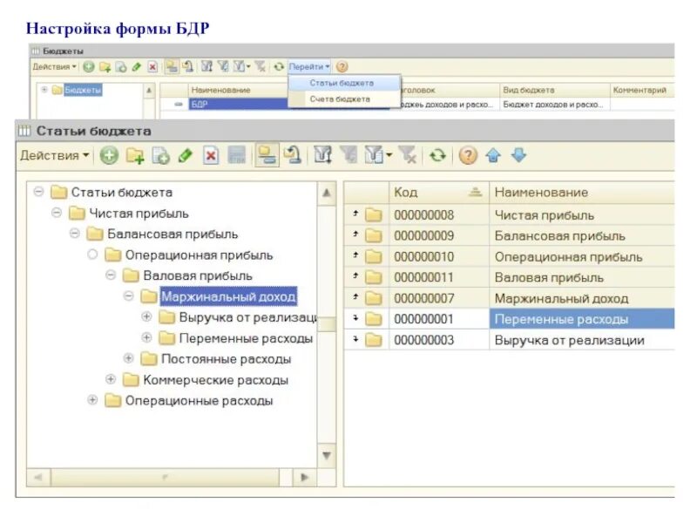Screen dimensions: 697x523
Task: Disable filter in Бюджеты window toolbar
Action: 261,67
